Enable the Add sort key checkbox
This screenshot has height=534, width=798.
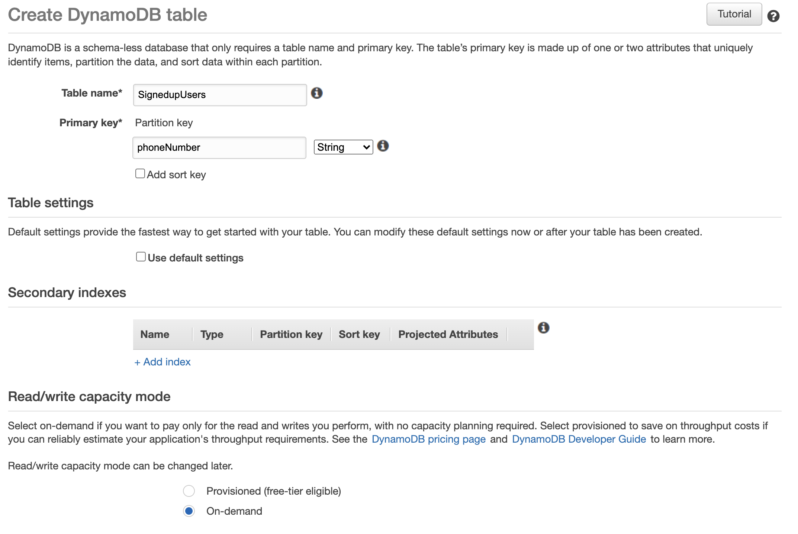pyautogui.click(x=140, y=173)
